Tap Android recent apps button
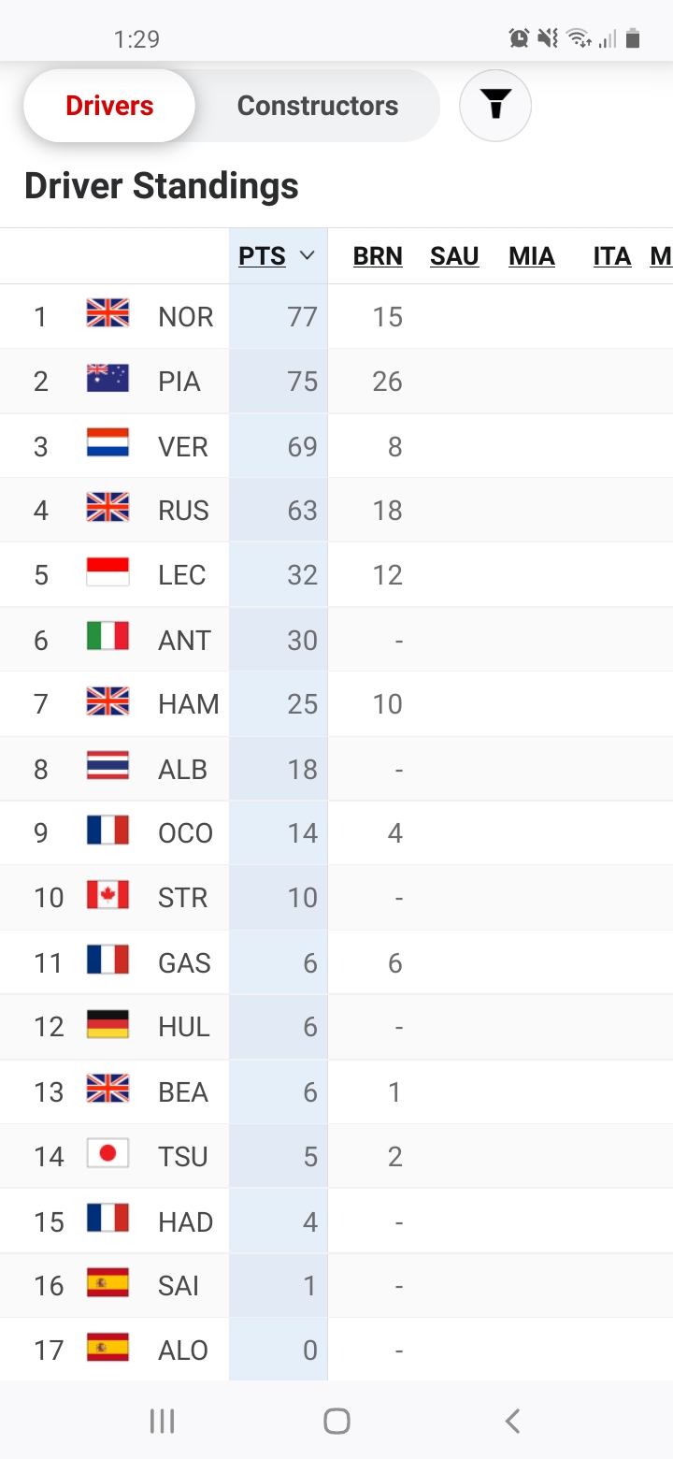Screen dimensions: 673x1459 click(x=162, y=1422)
